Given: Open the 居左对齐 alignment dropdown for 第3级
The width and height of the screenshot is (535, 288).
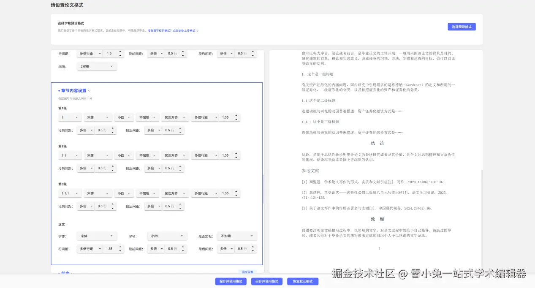Looking at the screenshot, I should [175, 193].
